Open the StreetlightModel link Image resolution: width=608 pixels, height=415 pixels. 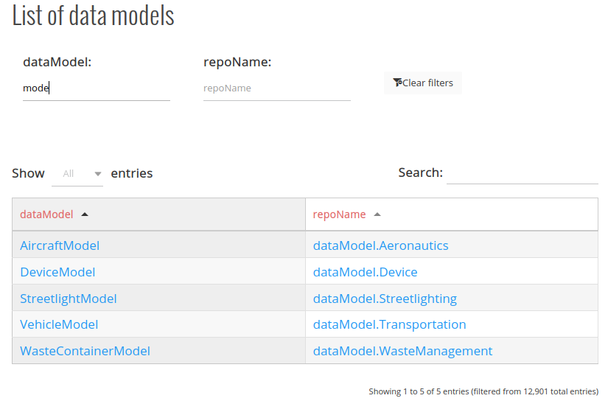click(69, 299)
